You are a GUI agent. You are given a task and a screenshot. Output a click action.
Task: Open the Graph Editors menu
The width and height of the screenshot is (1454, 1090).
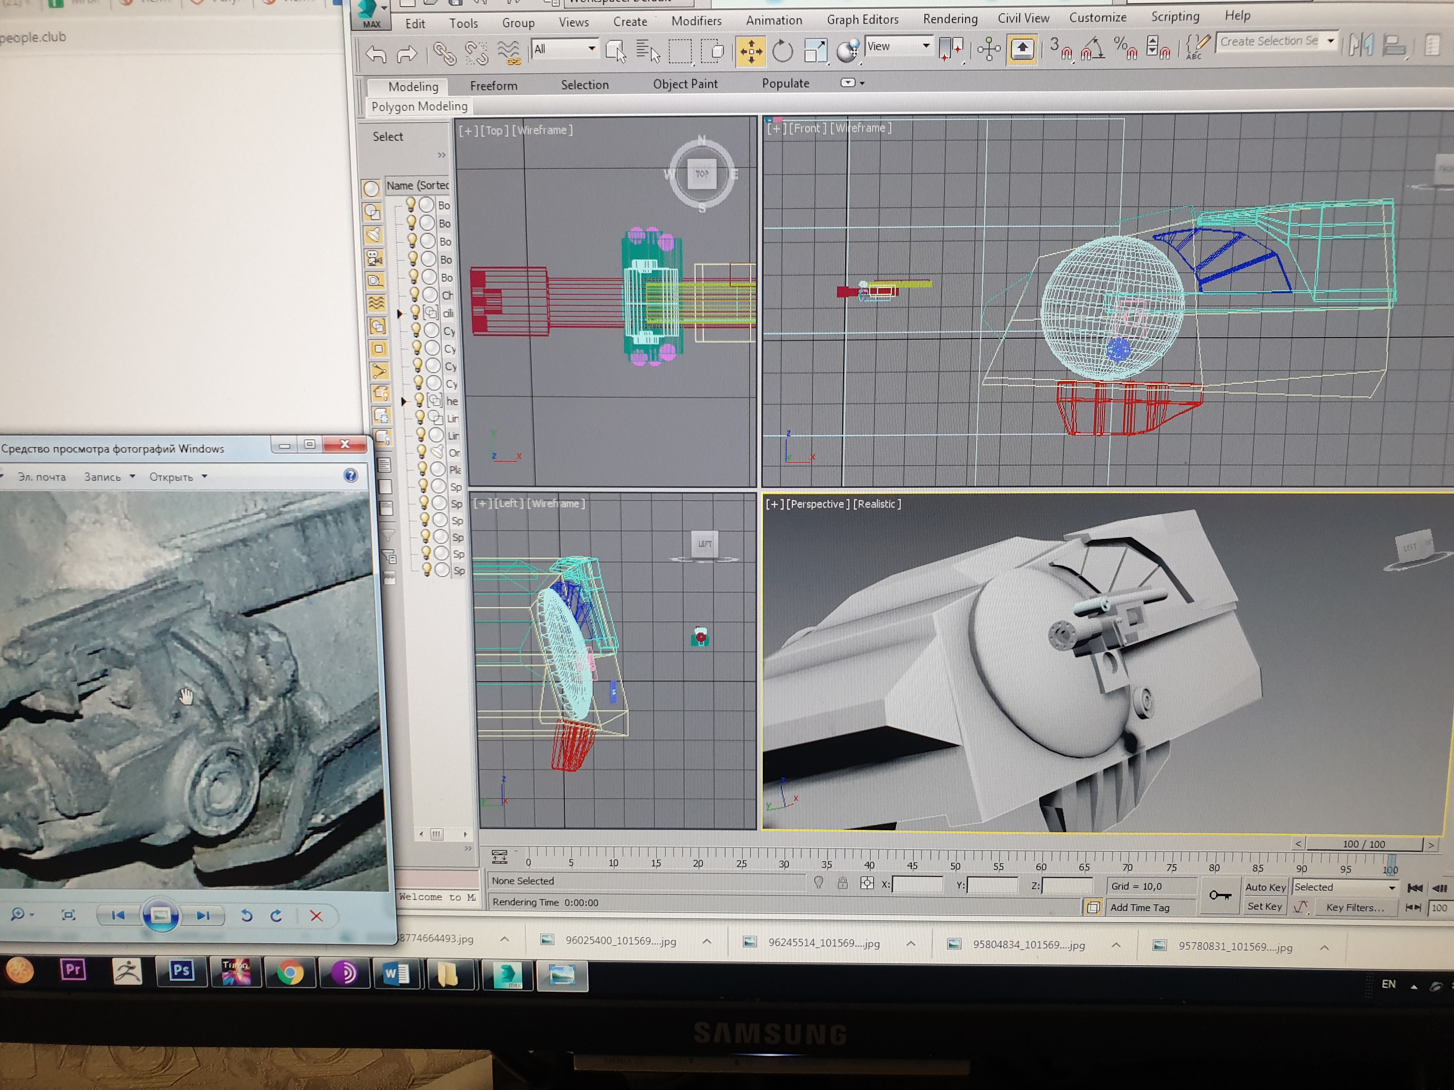[862, 20]
